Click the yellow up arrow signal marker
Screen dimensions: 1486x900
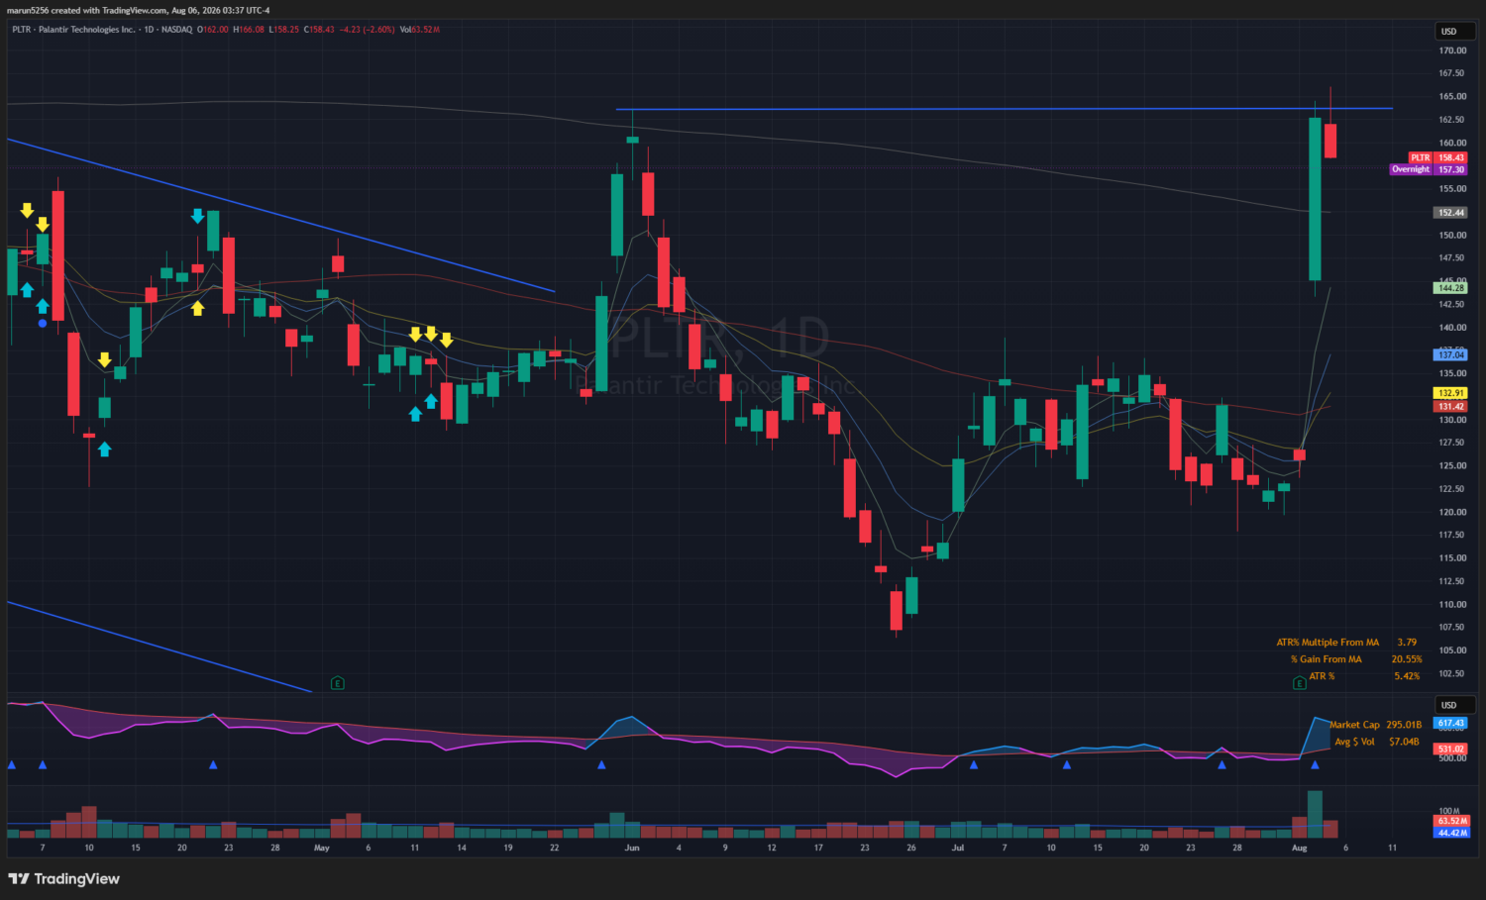click(198, 308)
